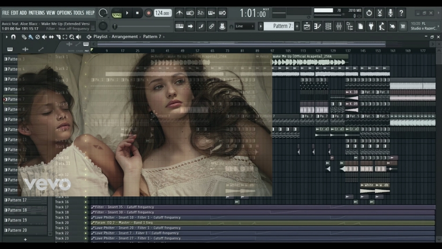This screenshot has height=249, width=442.
Task: Arm the record button
Action: point(148,13)
